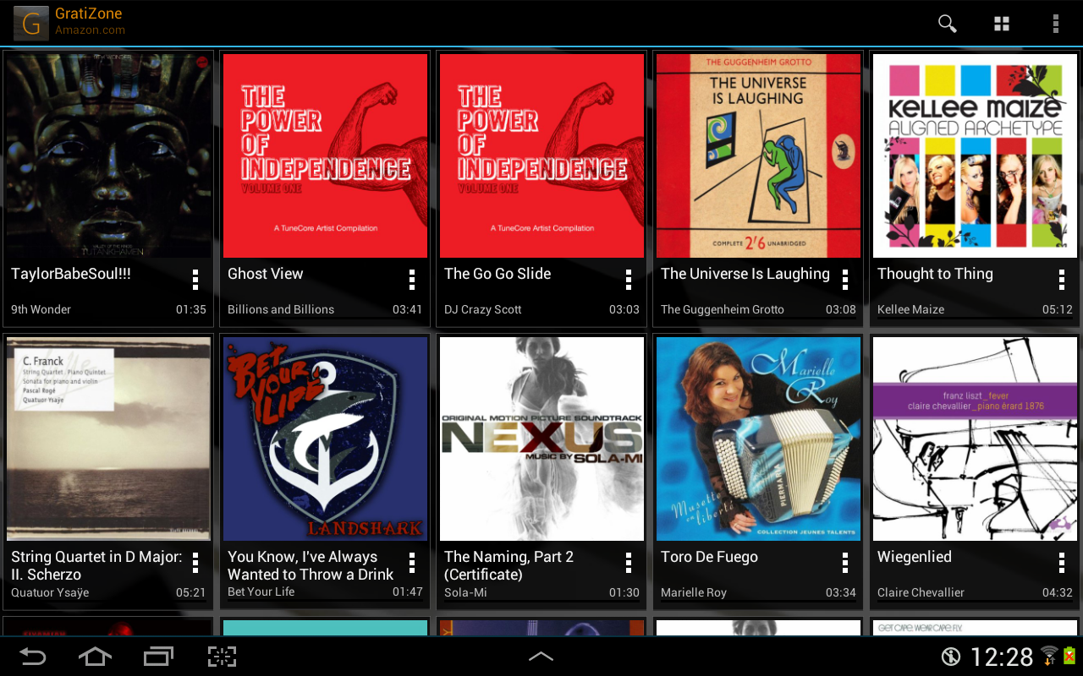Tap artist name DJ Crazy Scott
The height and width of the screenshot is (676, 1083).
coord(483,309)
